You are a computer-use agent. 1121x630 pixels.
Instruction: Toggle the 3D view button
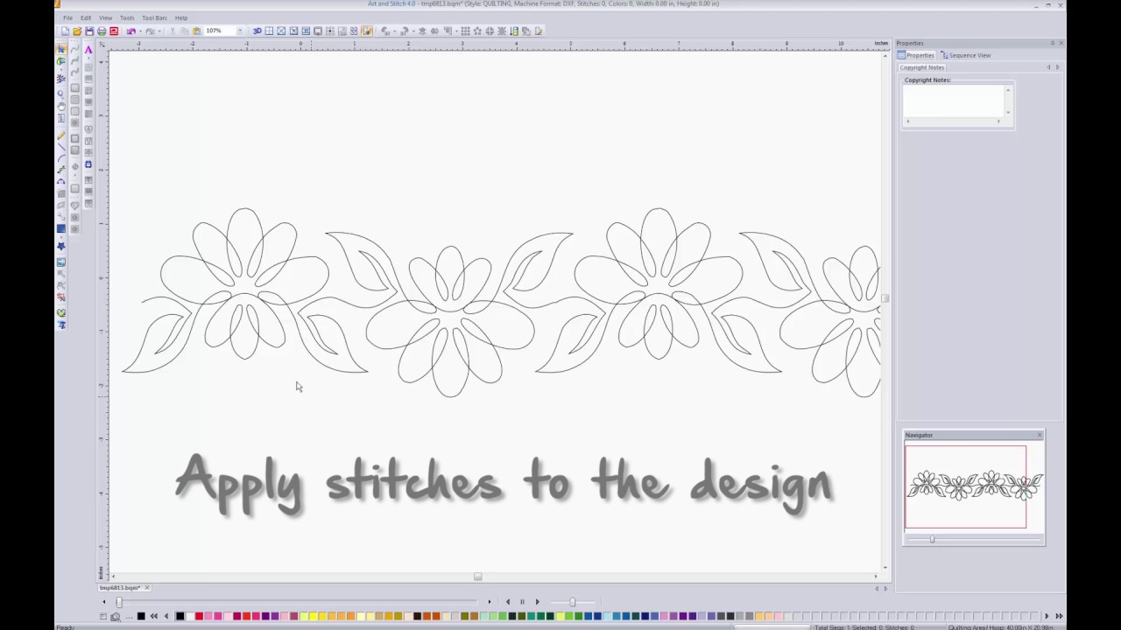[x=257, y=31]
